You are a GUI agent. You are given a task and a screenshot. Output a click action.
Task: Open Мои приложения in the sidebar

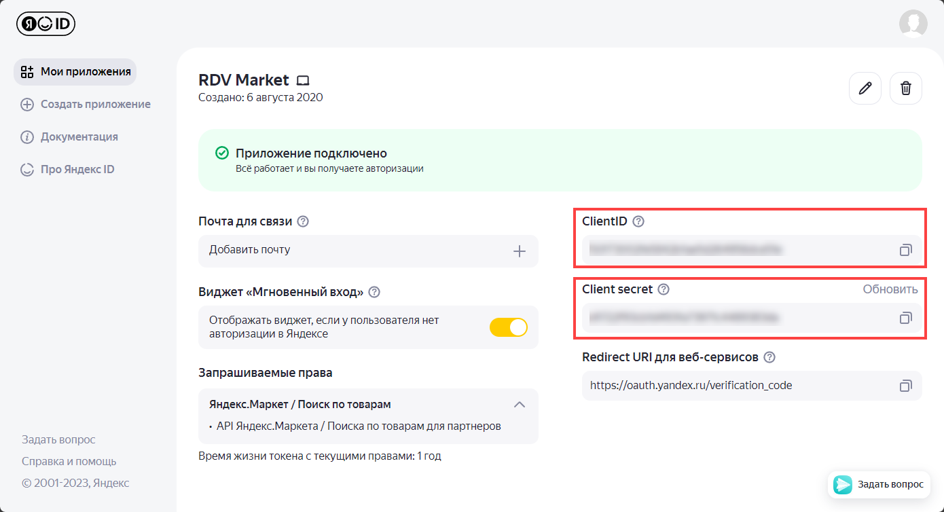tap(75, 72)
